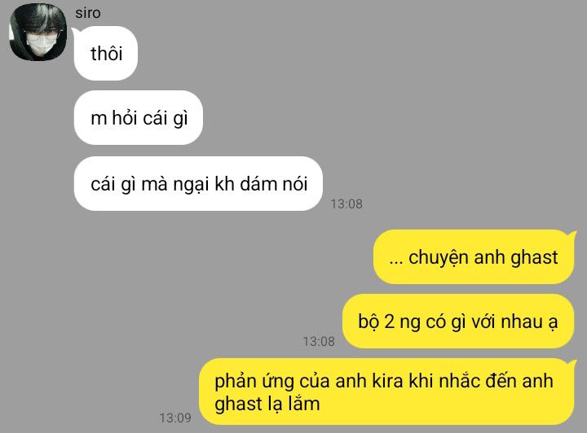
Task: Select the message bubble saying thôi
Action: (x=106, y=54)
